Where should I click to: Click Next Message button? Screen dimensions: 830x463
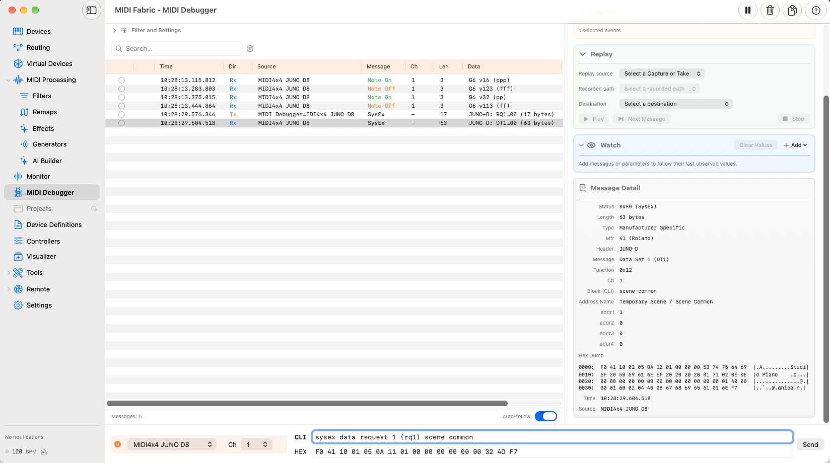point(642,119)
